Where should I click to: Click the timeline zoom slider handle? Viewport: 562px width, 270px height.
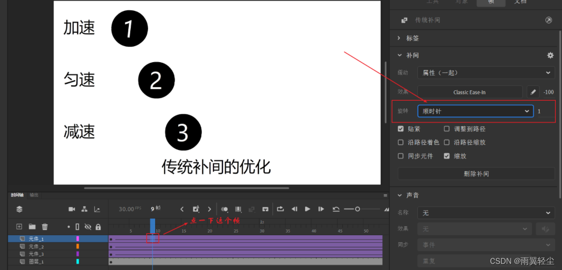click(x=357, y=209)
